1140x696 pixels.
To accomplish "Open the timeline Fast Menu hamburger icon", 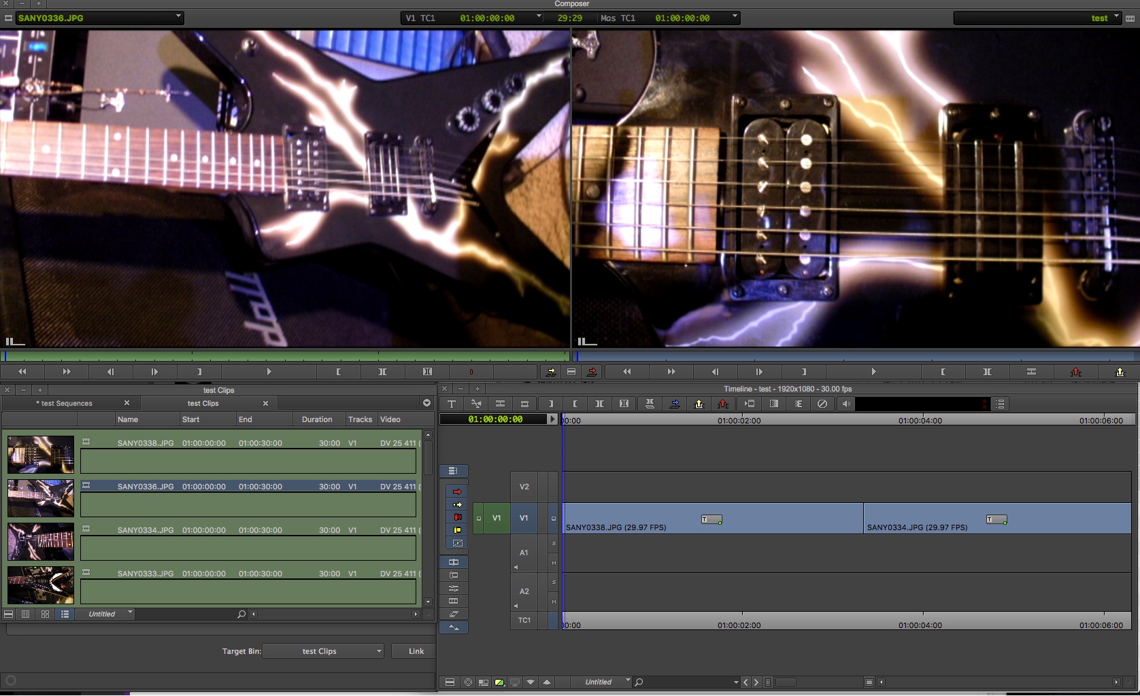I will click(450, 682).
